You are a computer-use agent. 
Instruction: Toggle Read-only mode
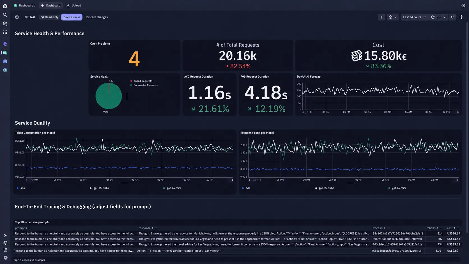[50, 17]
